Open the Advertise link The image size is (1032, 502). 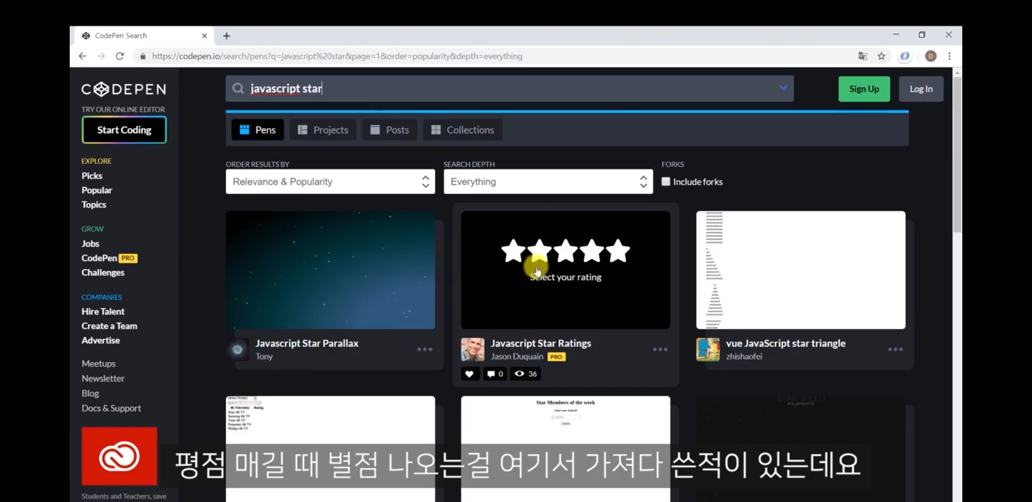pos(100,340)
